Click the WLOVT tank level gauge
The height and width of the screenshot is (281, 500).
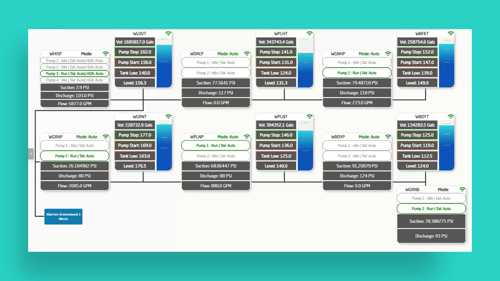tap(164, 62)
